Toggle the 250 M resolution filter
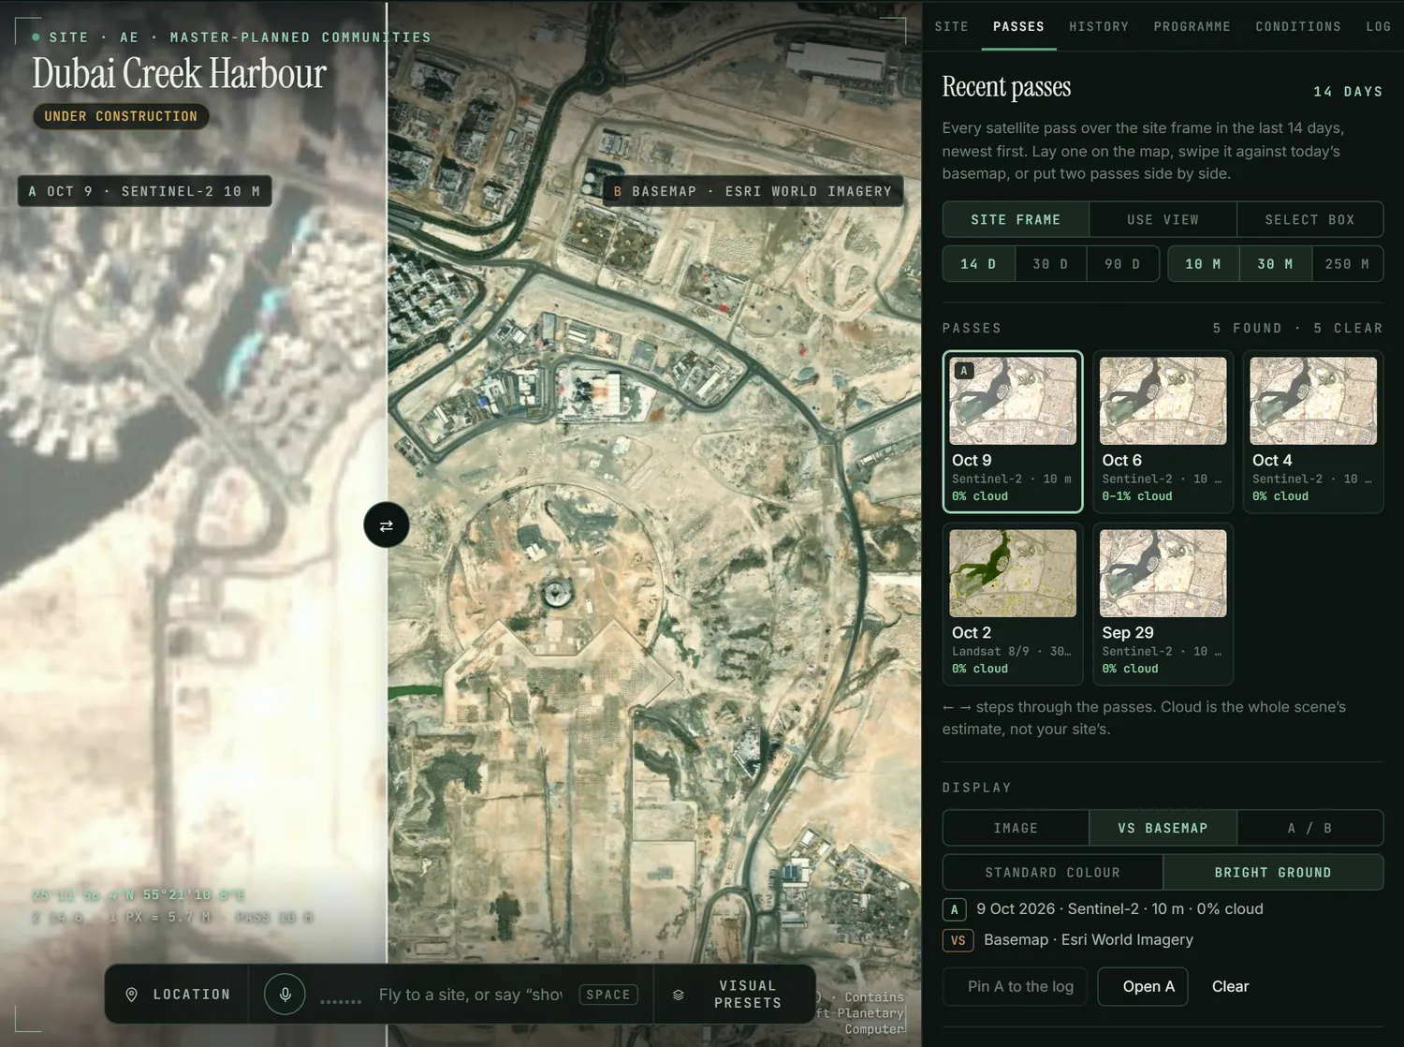The image size is (1404, 1047). coord(1348,264)
